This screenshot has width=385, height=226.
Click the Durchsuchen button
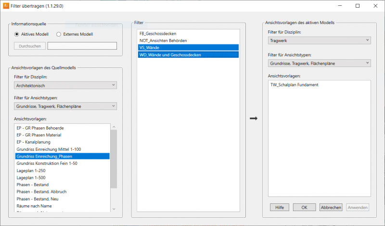tap(30, 46)
